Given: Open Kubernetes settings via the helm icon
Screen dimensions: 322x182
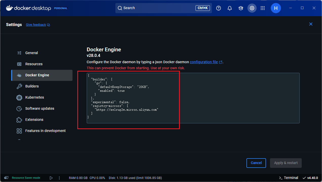Looking at the screenshot, I should click(x=19, y=97).
